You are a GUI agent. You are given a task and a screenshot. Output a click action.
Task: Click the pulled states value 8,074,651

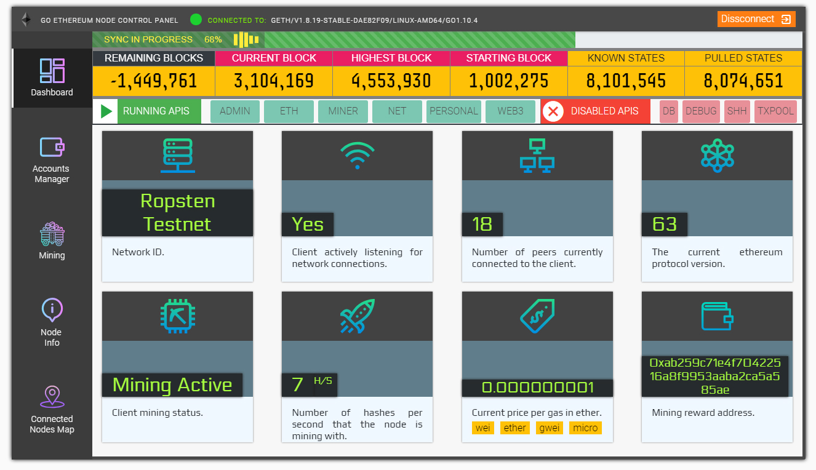[x=743, y=81]
